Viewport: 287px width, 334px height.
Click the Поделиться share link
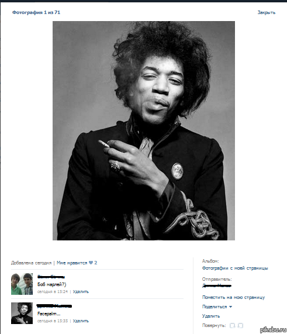click(x=215, y=307)
